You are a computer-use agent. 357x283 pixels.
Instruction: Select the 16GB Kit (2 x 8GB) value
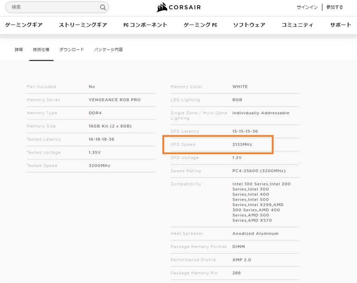(110, 126)
